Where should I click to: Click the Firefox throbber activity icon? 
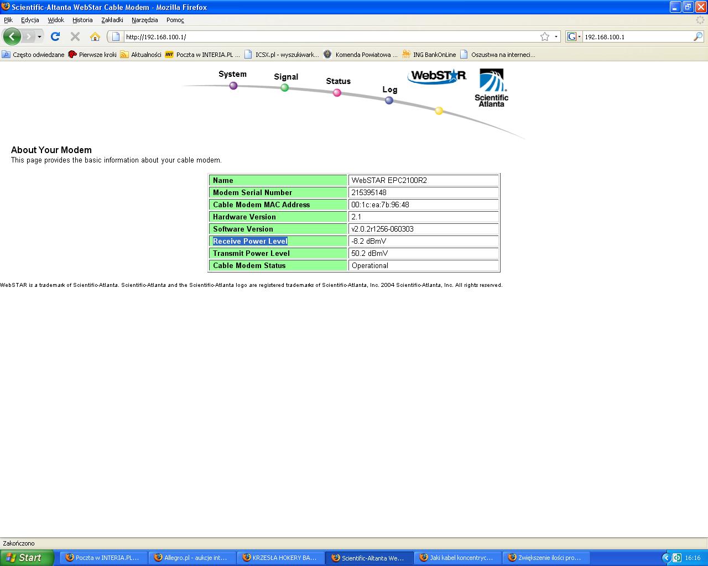click(701, 20)
